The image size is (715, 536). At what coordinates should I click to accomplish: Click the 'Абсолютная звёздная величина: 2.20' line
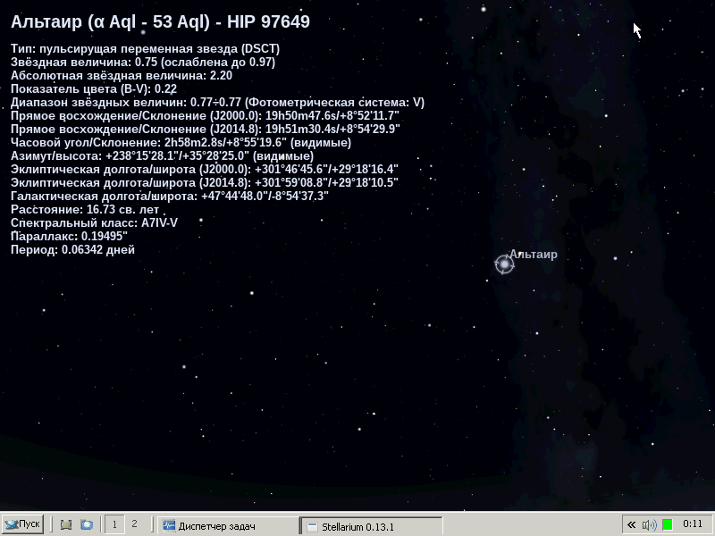(122, 75)
